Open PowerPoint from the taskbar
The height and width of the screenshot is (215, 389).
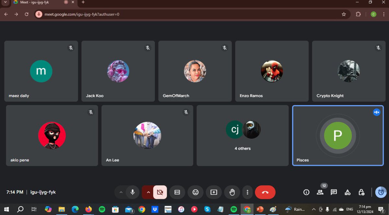[260, 209]
